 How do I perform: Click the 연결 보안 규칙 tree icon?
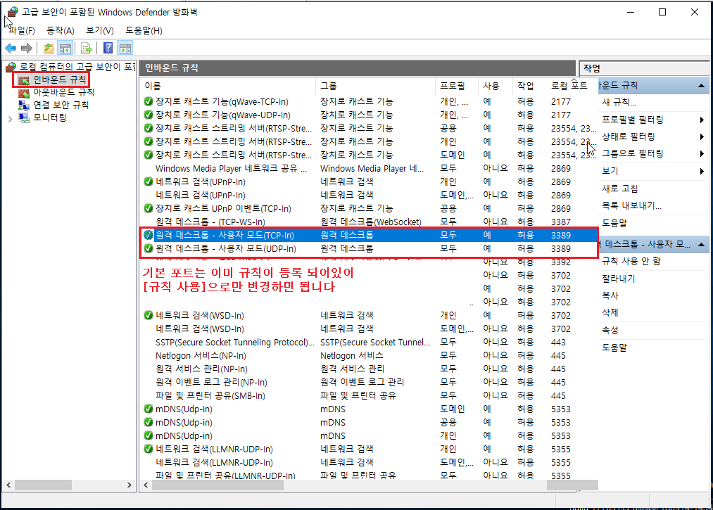24,105
